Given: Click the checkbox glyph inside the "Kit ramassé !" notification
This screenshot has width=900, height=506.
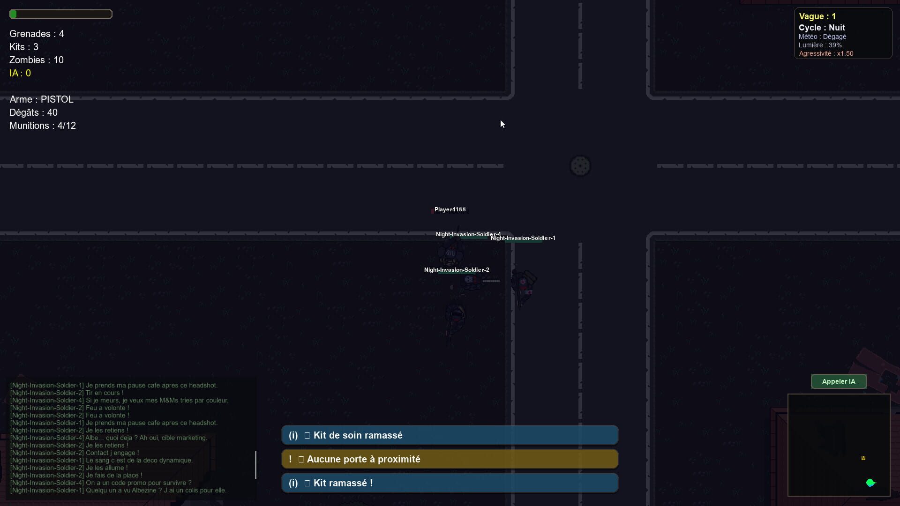Looking at the screenshot, I should [x=307, y=483].
